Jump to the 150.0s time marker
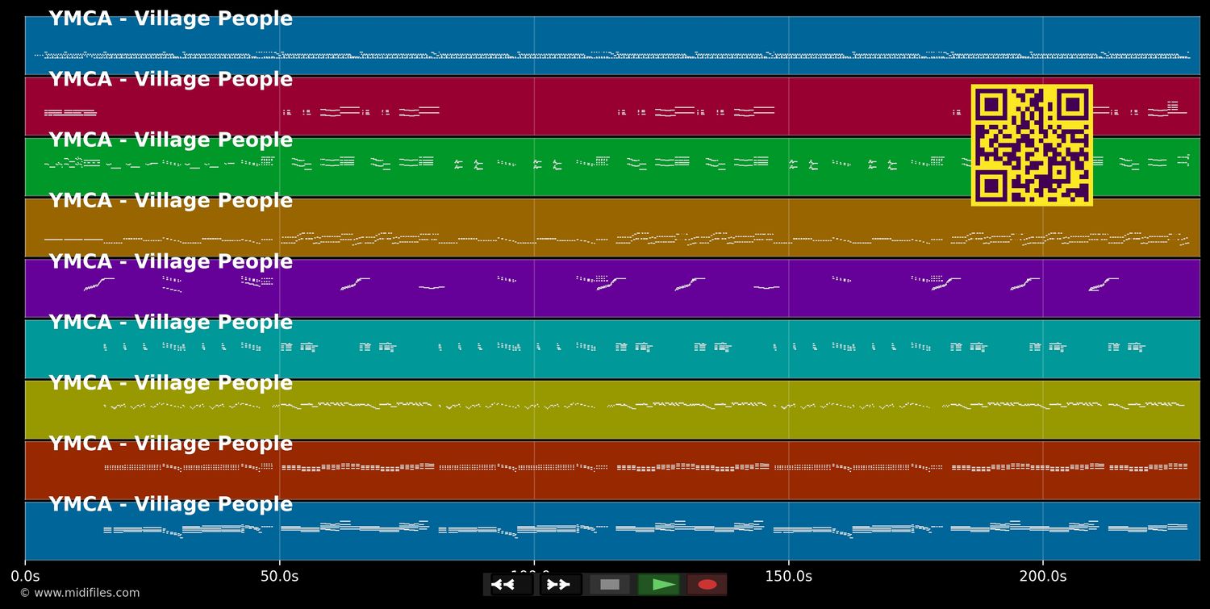1210x609 pixels. coord(788,577)
